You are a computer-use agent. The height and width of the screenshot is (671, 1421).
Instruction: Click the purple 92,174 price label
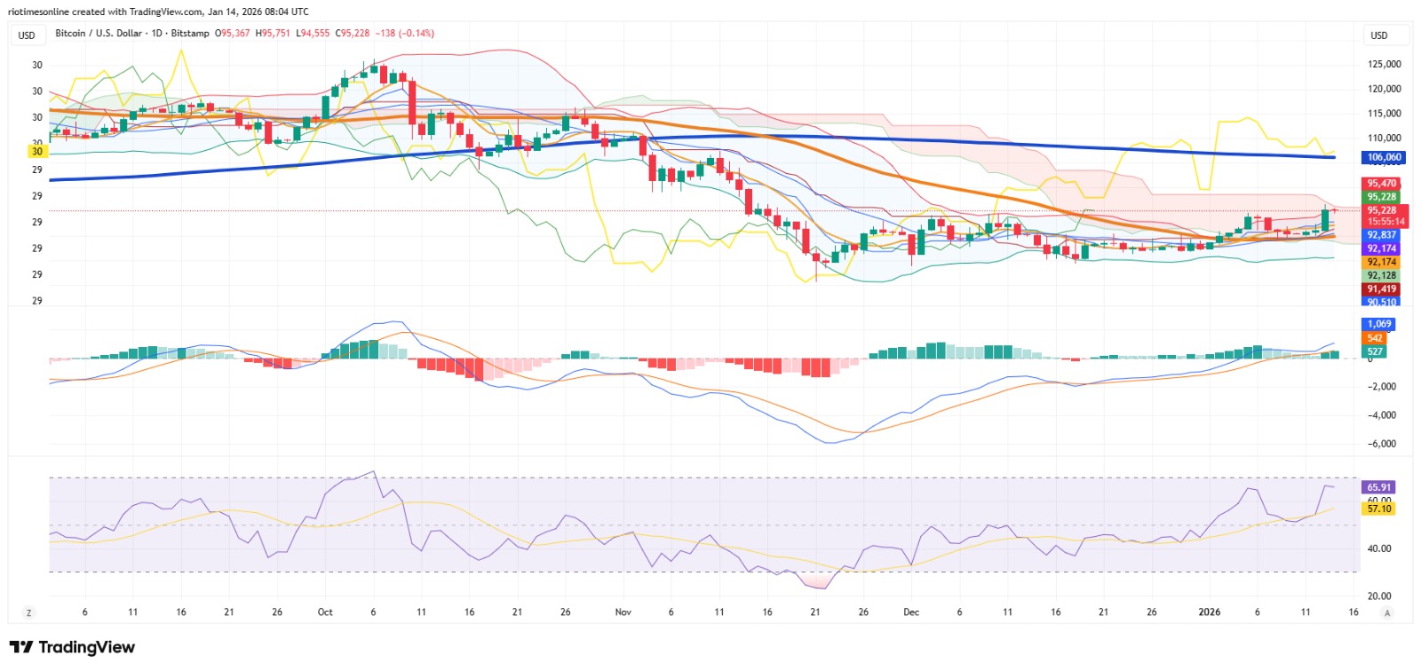coord(1381,249)
